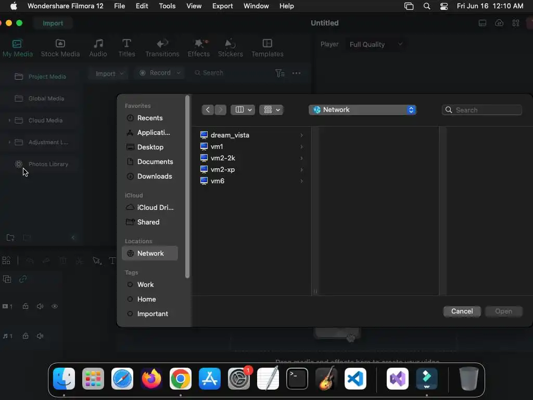
Task: Open Visual Studio Code from dock
Action: [355, 379]
